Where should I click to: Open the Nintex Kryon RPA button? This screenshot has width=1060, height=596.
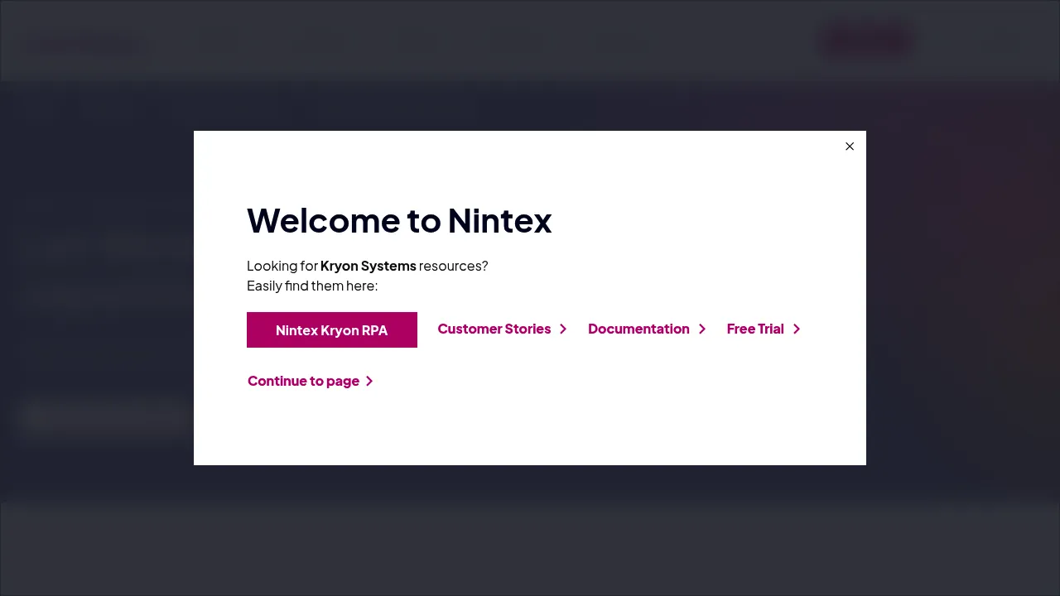pos(332,329)
